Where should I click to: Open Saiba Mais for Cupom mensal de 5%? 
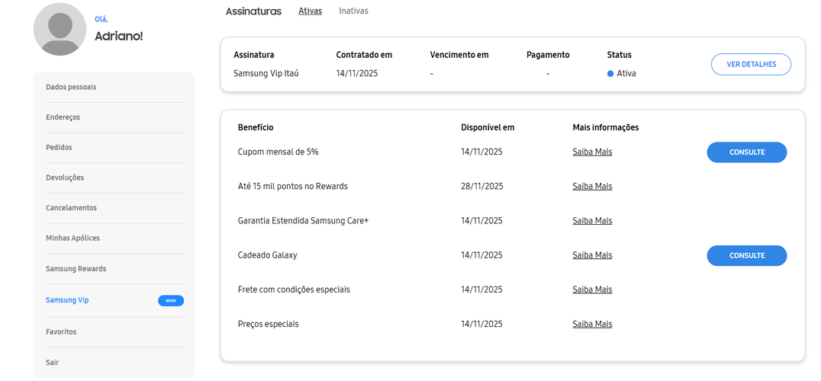point(592,152)
